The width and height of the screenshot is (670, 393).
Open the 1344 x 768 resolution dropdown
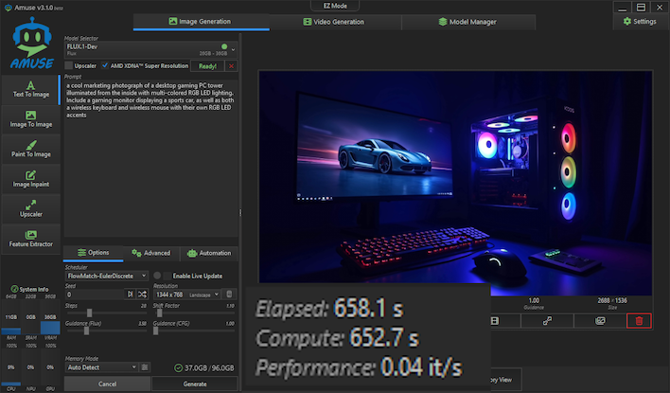187,295
